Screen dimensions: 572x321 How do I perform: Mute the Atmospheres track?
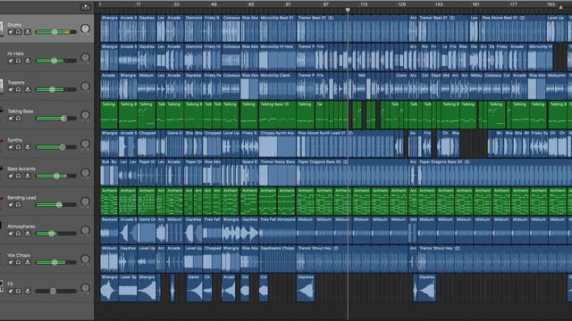[x=11, y=234]
